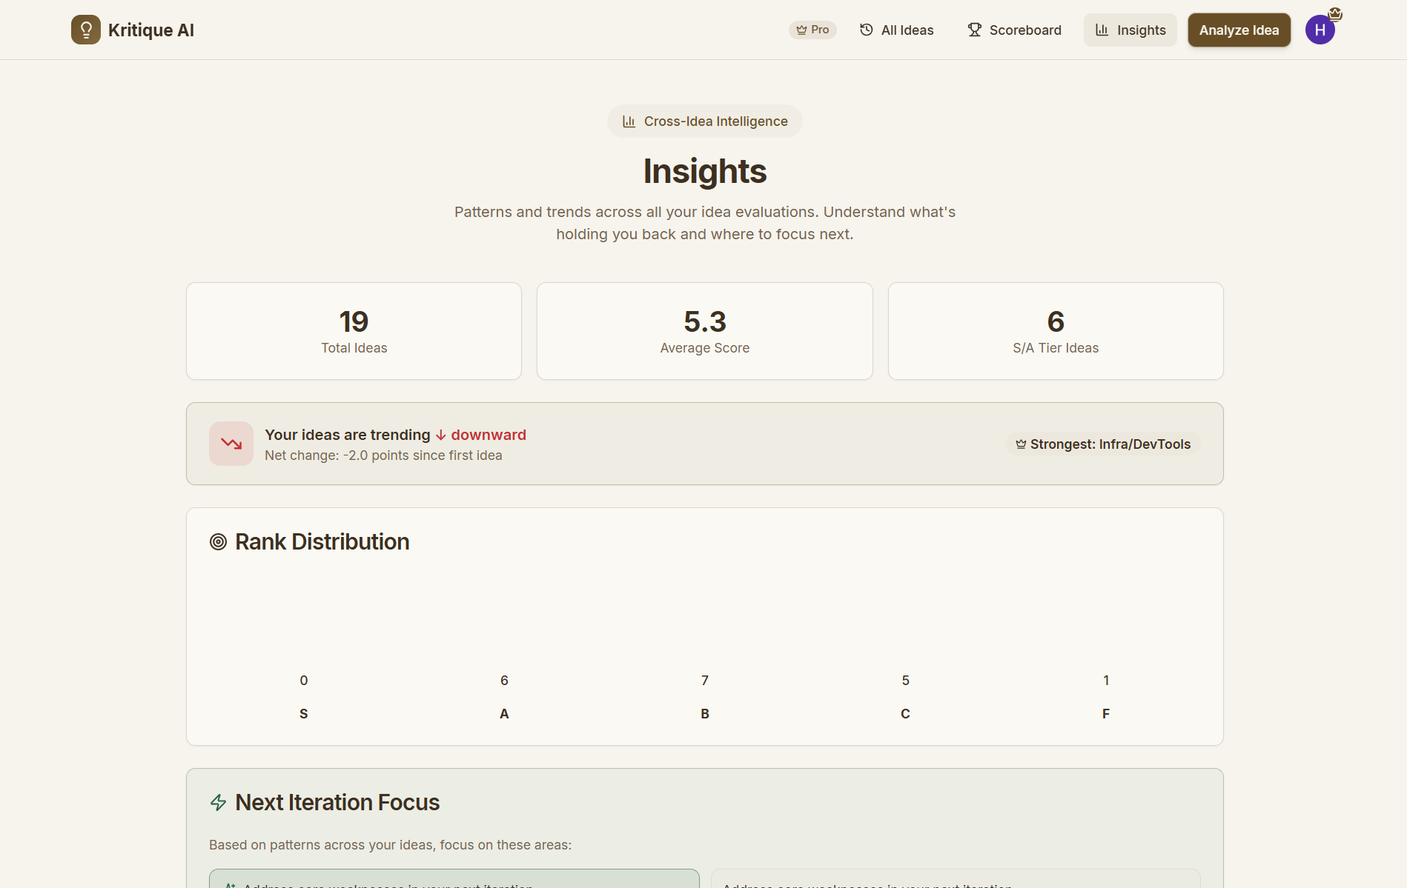Click the lightning icon beside Next Iteration Focus
This screenshot has width=1407, height=888.
[218, 801]
